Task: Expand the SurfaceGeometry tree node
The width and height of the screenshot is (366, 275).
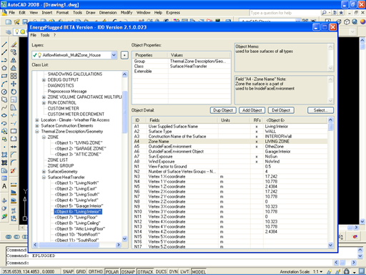Action: point(44,172)
